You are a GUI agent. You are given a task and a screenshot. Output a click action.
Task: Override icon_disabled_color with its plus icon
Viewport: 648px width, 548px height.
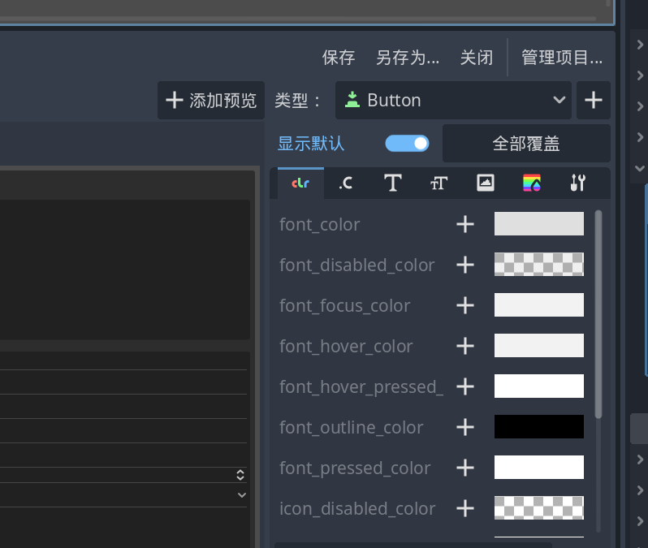465,508
